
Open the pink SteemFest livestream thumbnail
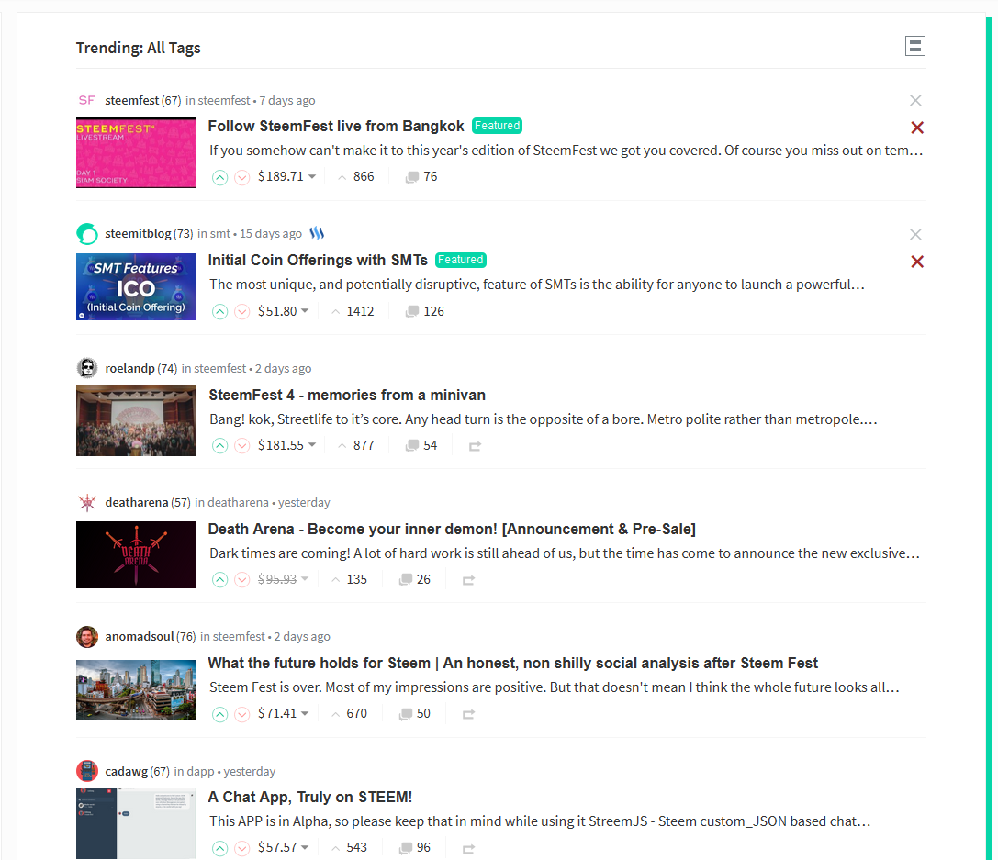coord(136,152)
